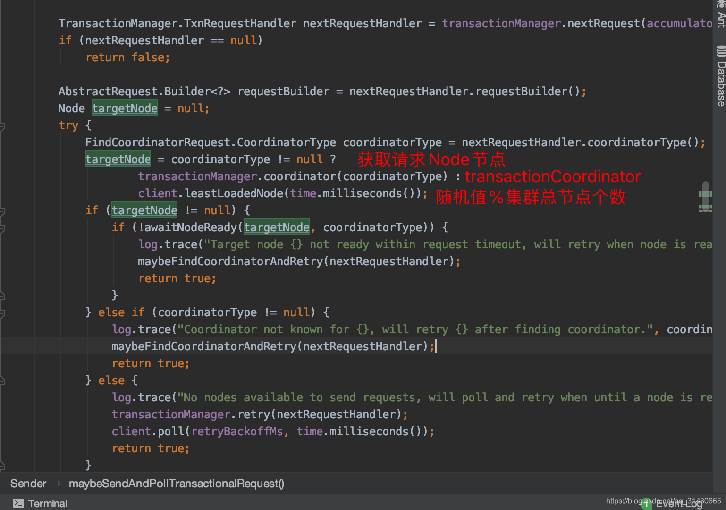Open the Terminal tool window
Viewport: 726px width, 510px height.
tap(41, 503)
